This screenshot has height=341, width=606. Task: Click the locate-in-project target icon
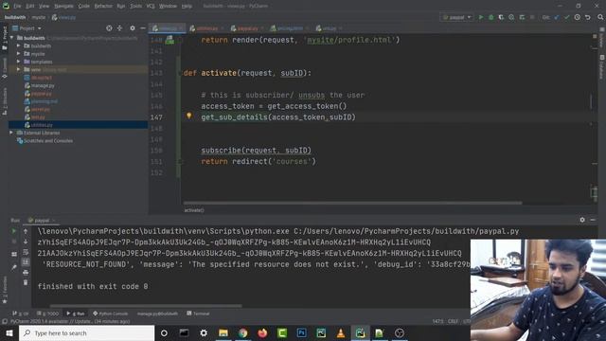pos(110,28)
